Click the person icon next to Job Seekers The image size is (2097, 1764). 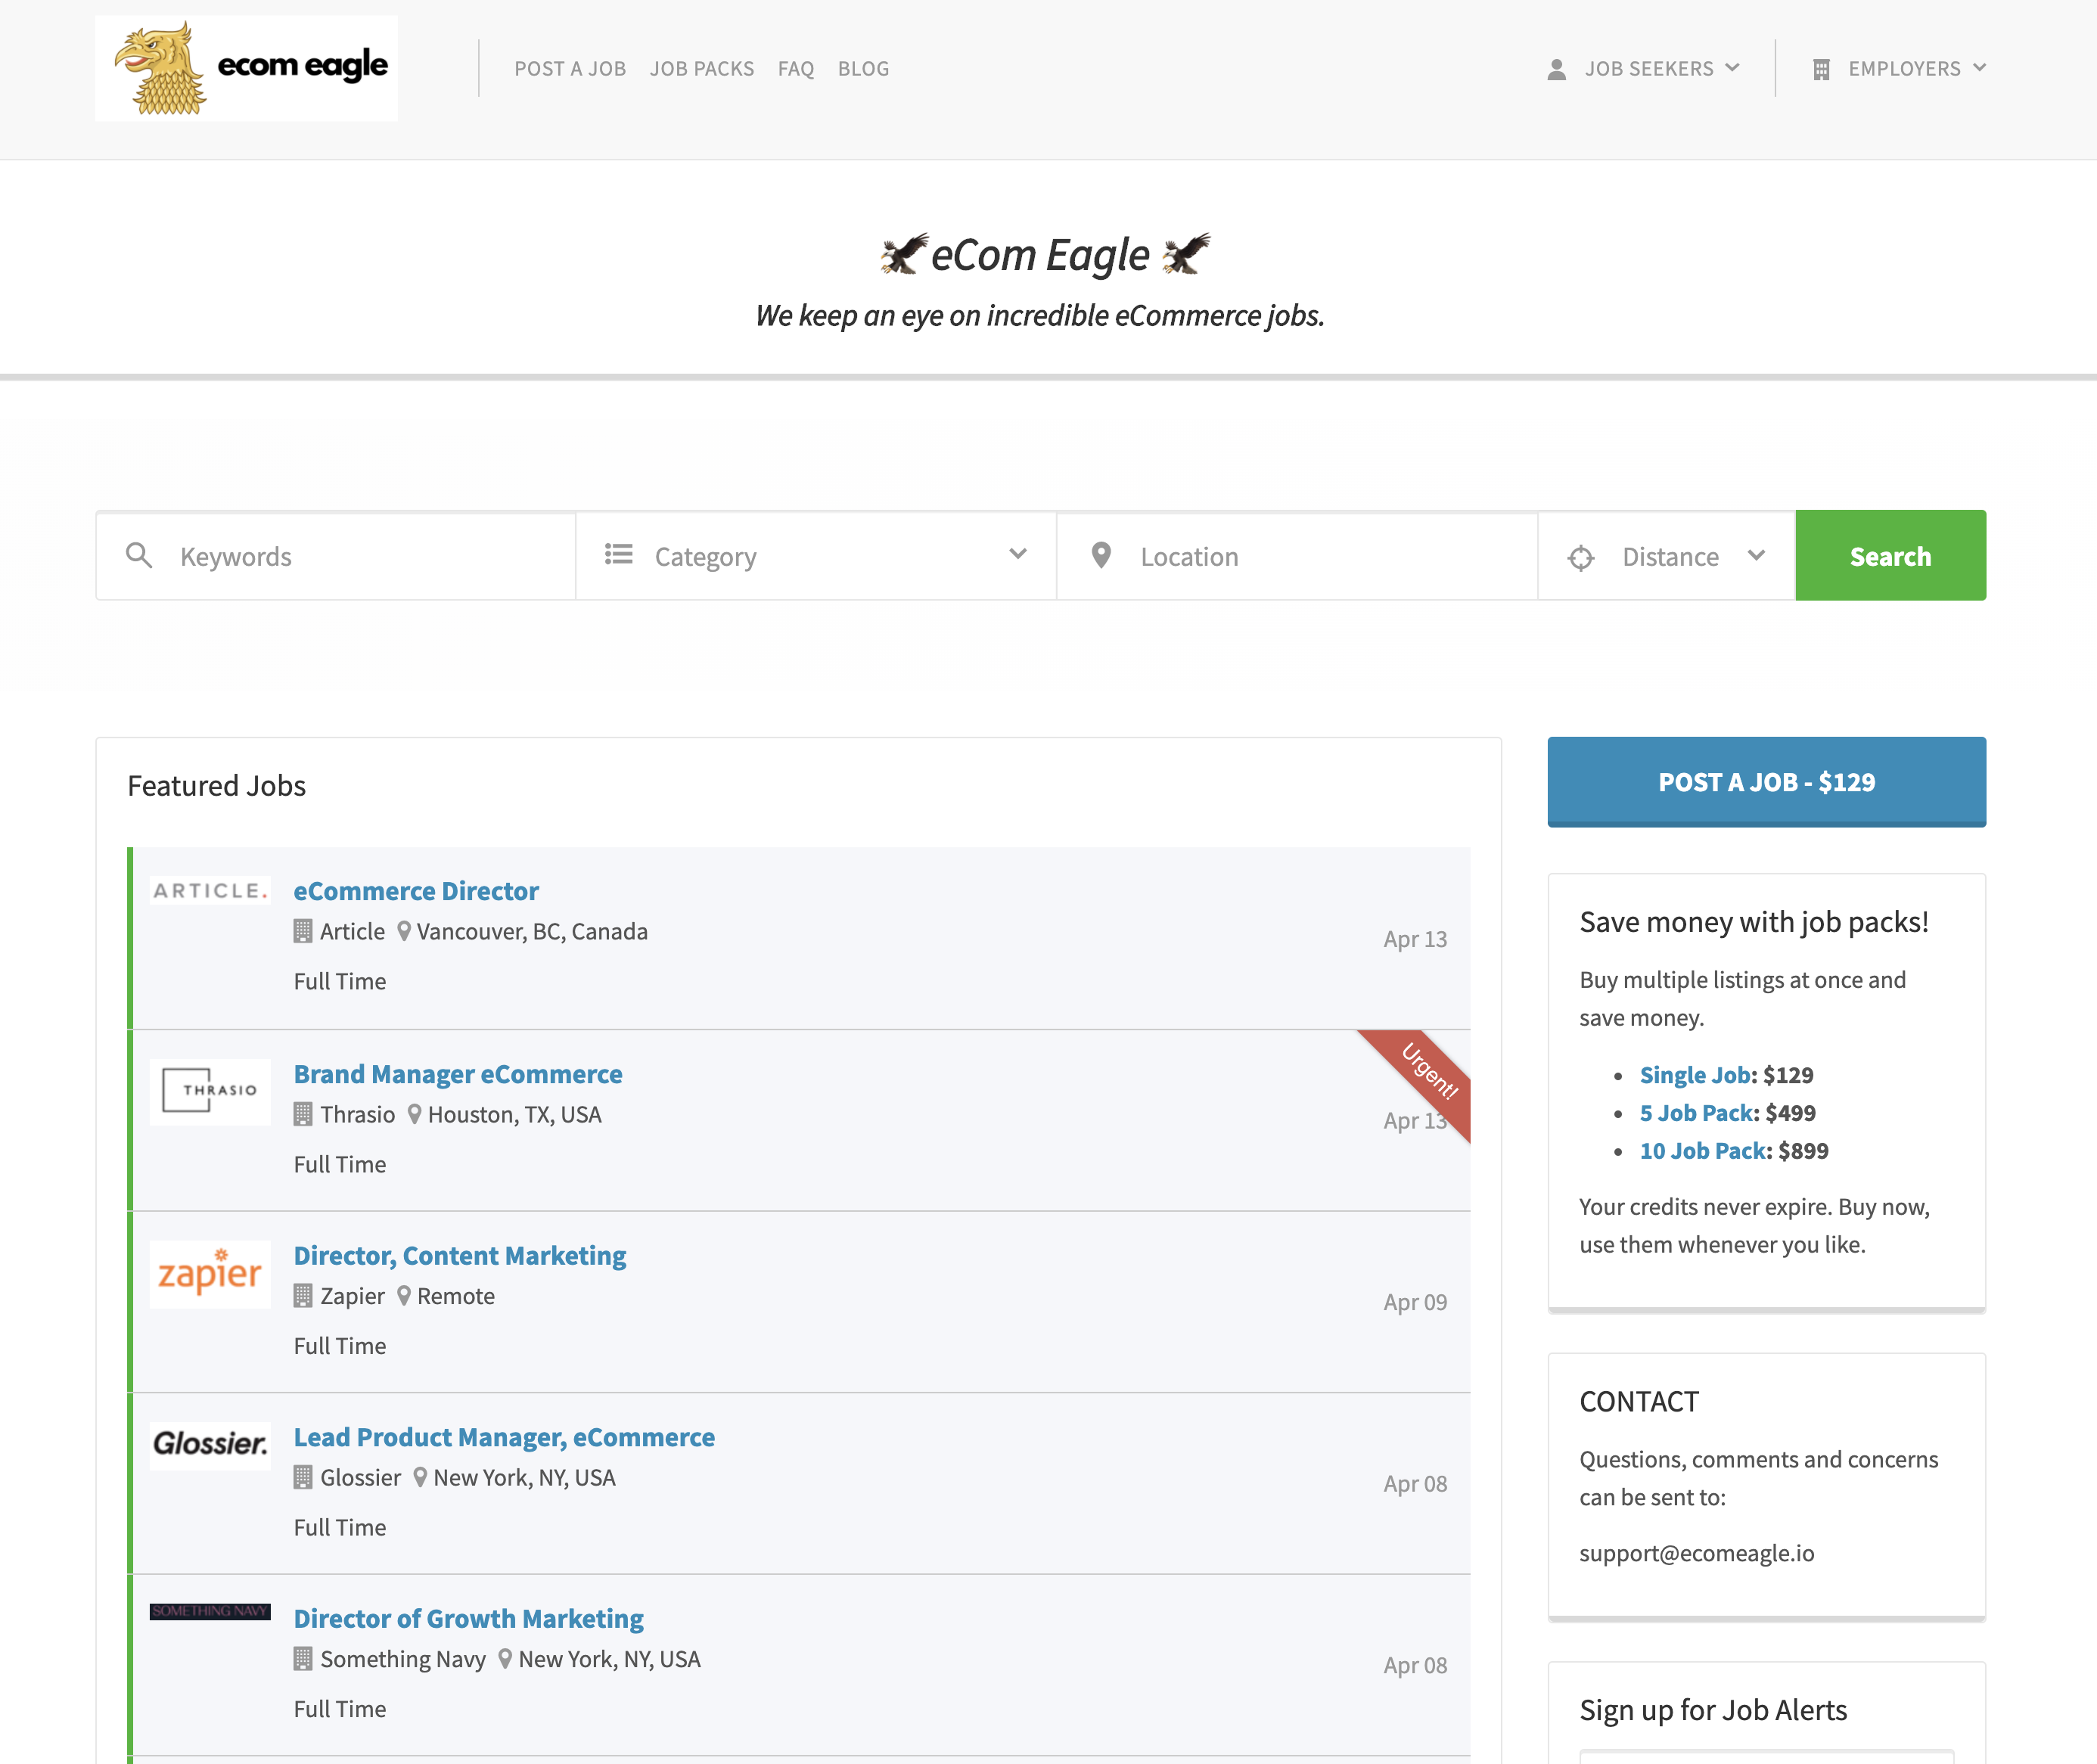pos(1557,68)
